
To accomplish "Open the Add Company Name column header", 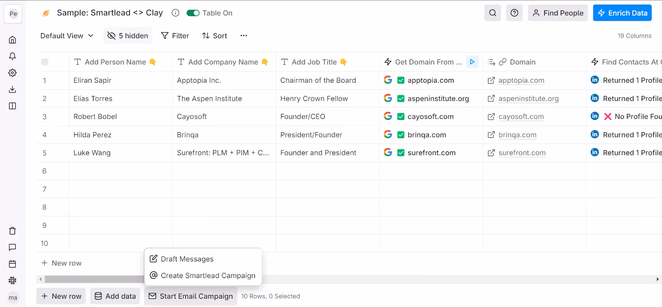I will [224, 62].
